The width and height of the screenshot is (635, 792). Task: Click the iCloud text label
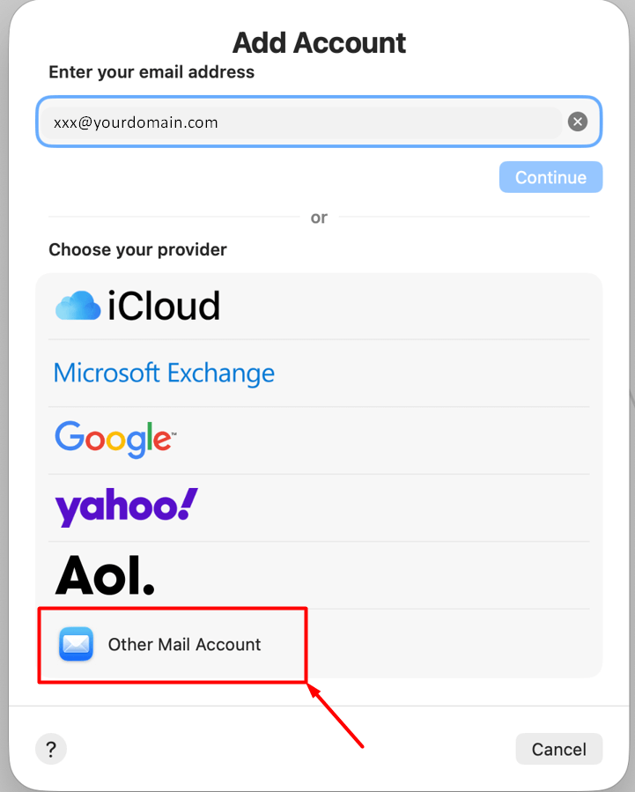(x=164, y=307)
